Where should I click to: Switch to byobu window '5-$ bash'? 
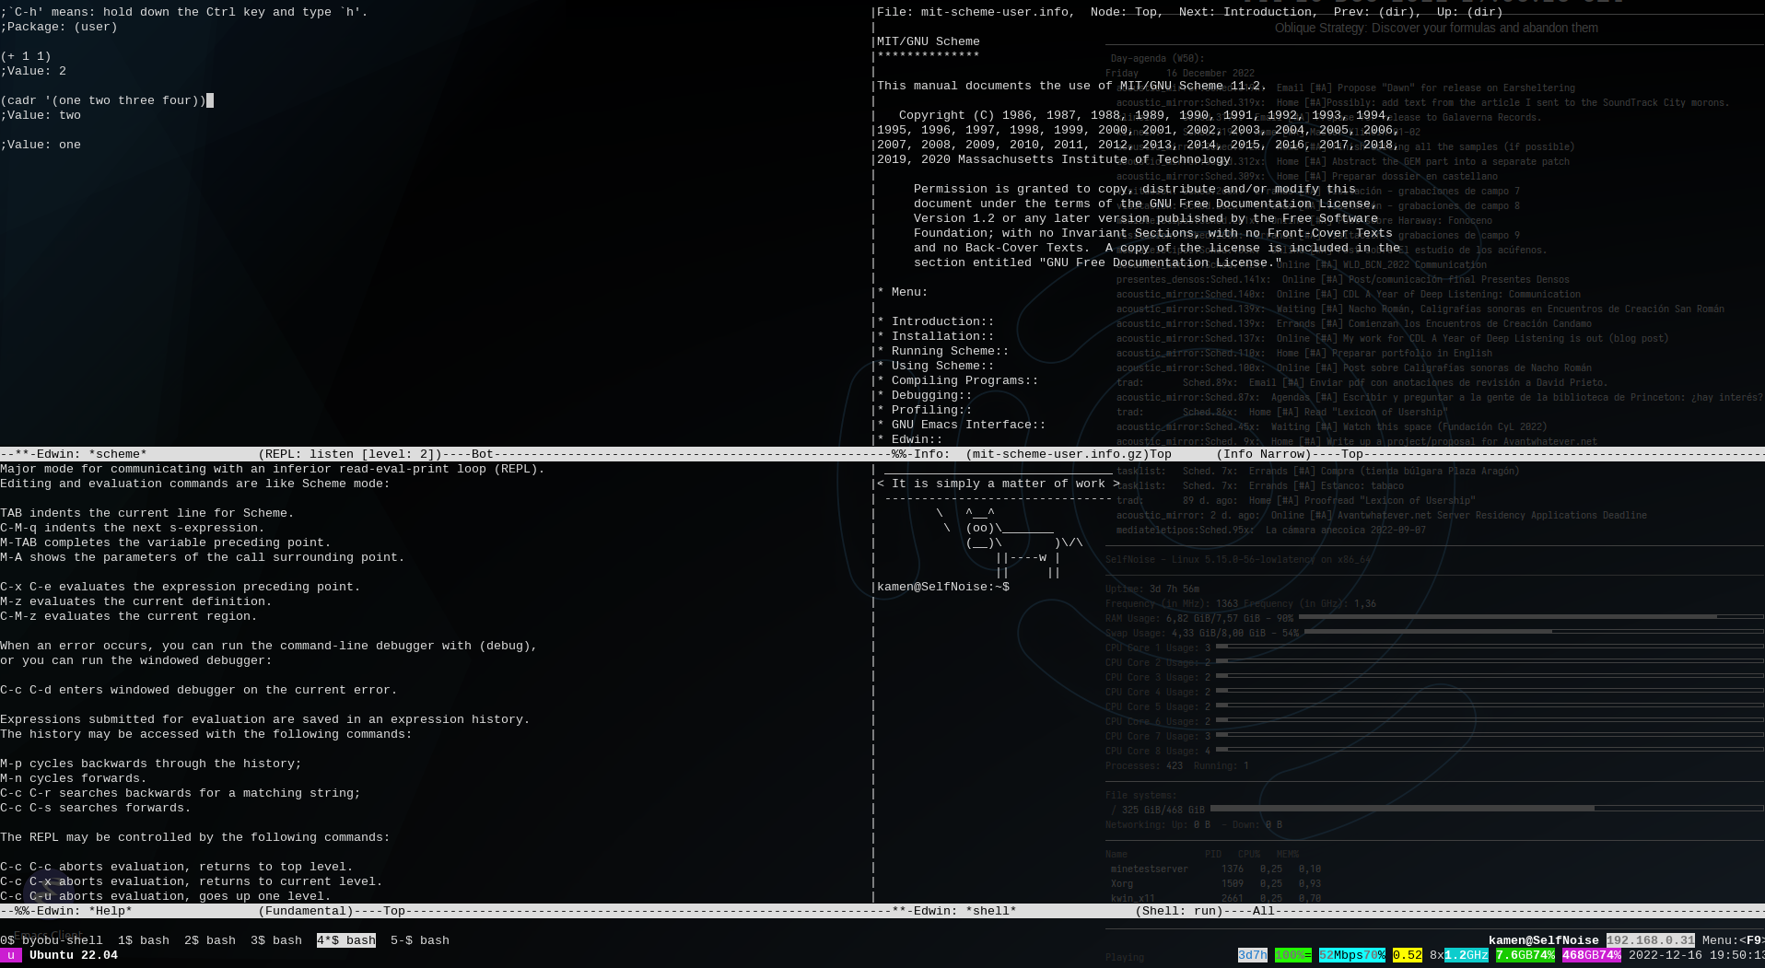click(420, 940)
